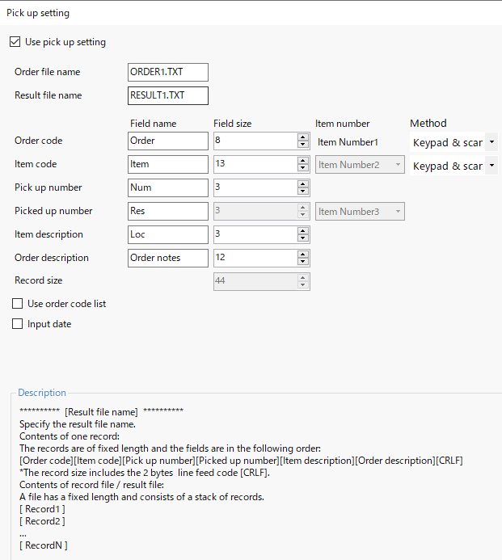Click the Item number column header
Image resolution: width=502 pixels, height=560 pixels.
point(342,124)
